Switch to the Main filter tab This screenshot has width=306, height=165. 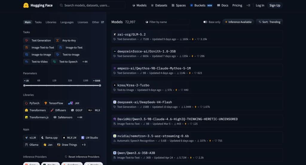click(27, 22)
